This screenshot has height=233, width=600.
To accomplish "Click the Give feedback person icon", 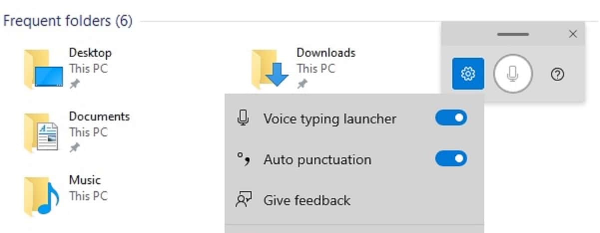I will (x=243, y=200).
